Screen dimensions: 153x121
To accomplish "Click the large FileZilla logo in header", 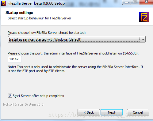I will (144, 17).
